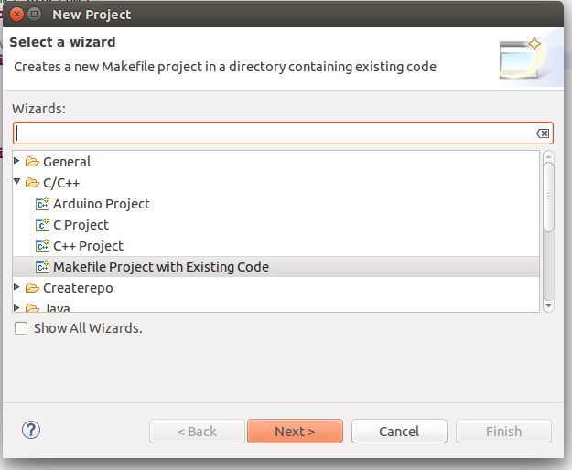Enable Show All Wizards checkbox
The height and width of the screenshot is (470, 572).
tap(21, 327)
